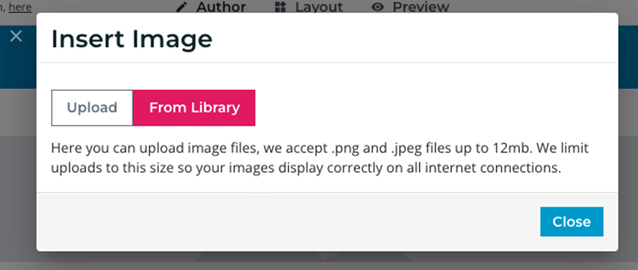Select the Upload option
This screenshot has height=270, width=638.
tap(92, 108)
